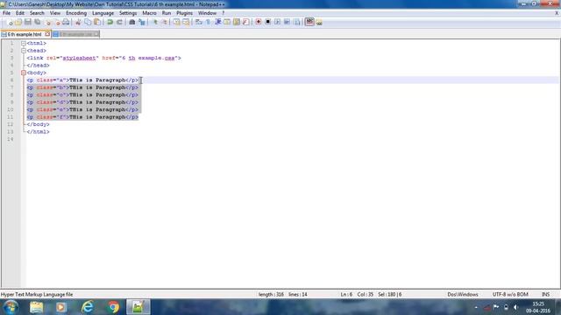Open Replace toolbar icon
The height and width of the screenshot is (315, 561).
[x=142, y=22]
